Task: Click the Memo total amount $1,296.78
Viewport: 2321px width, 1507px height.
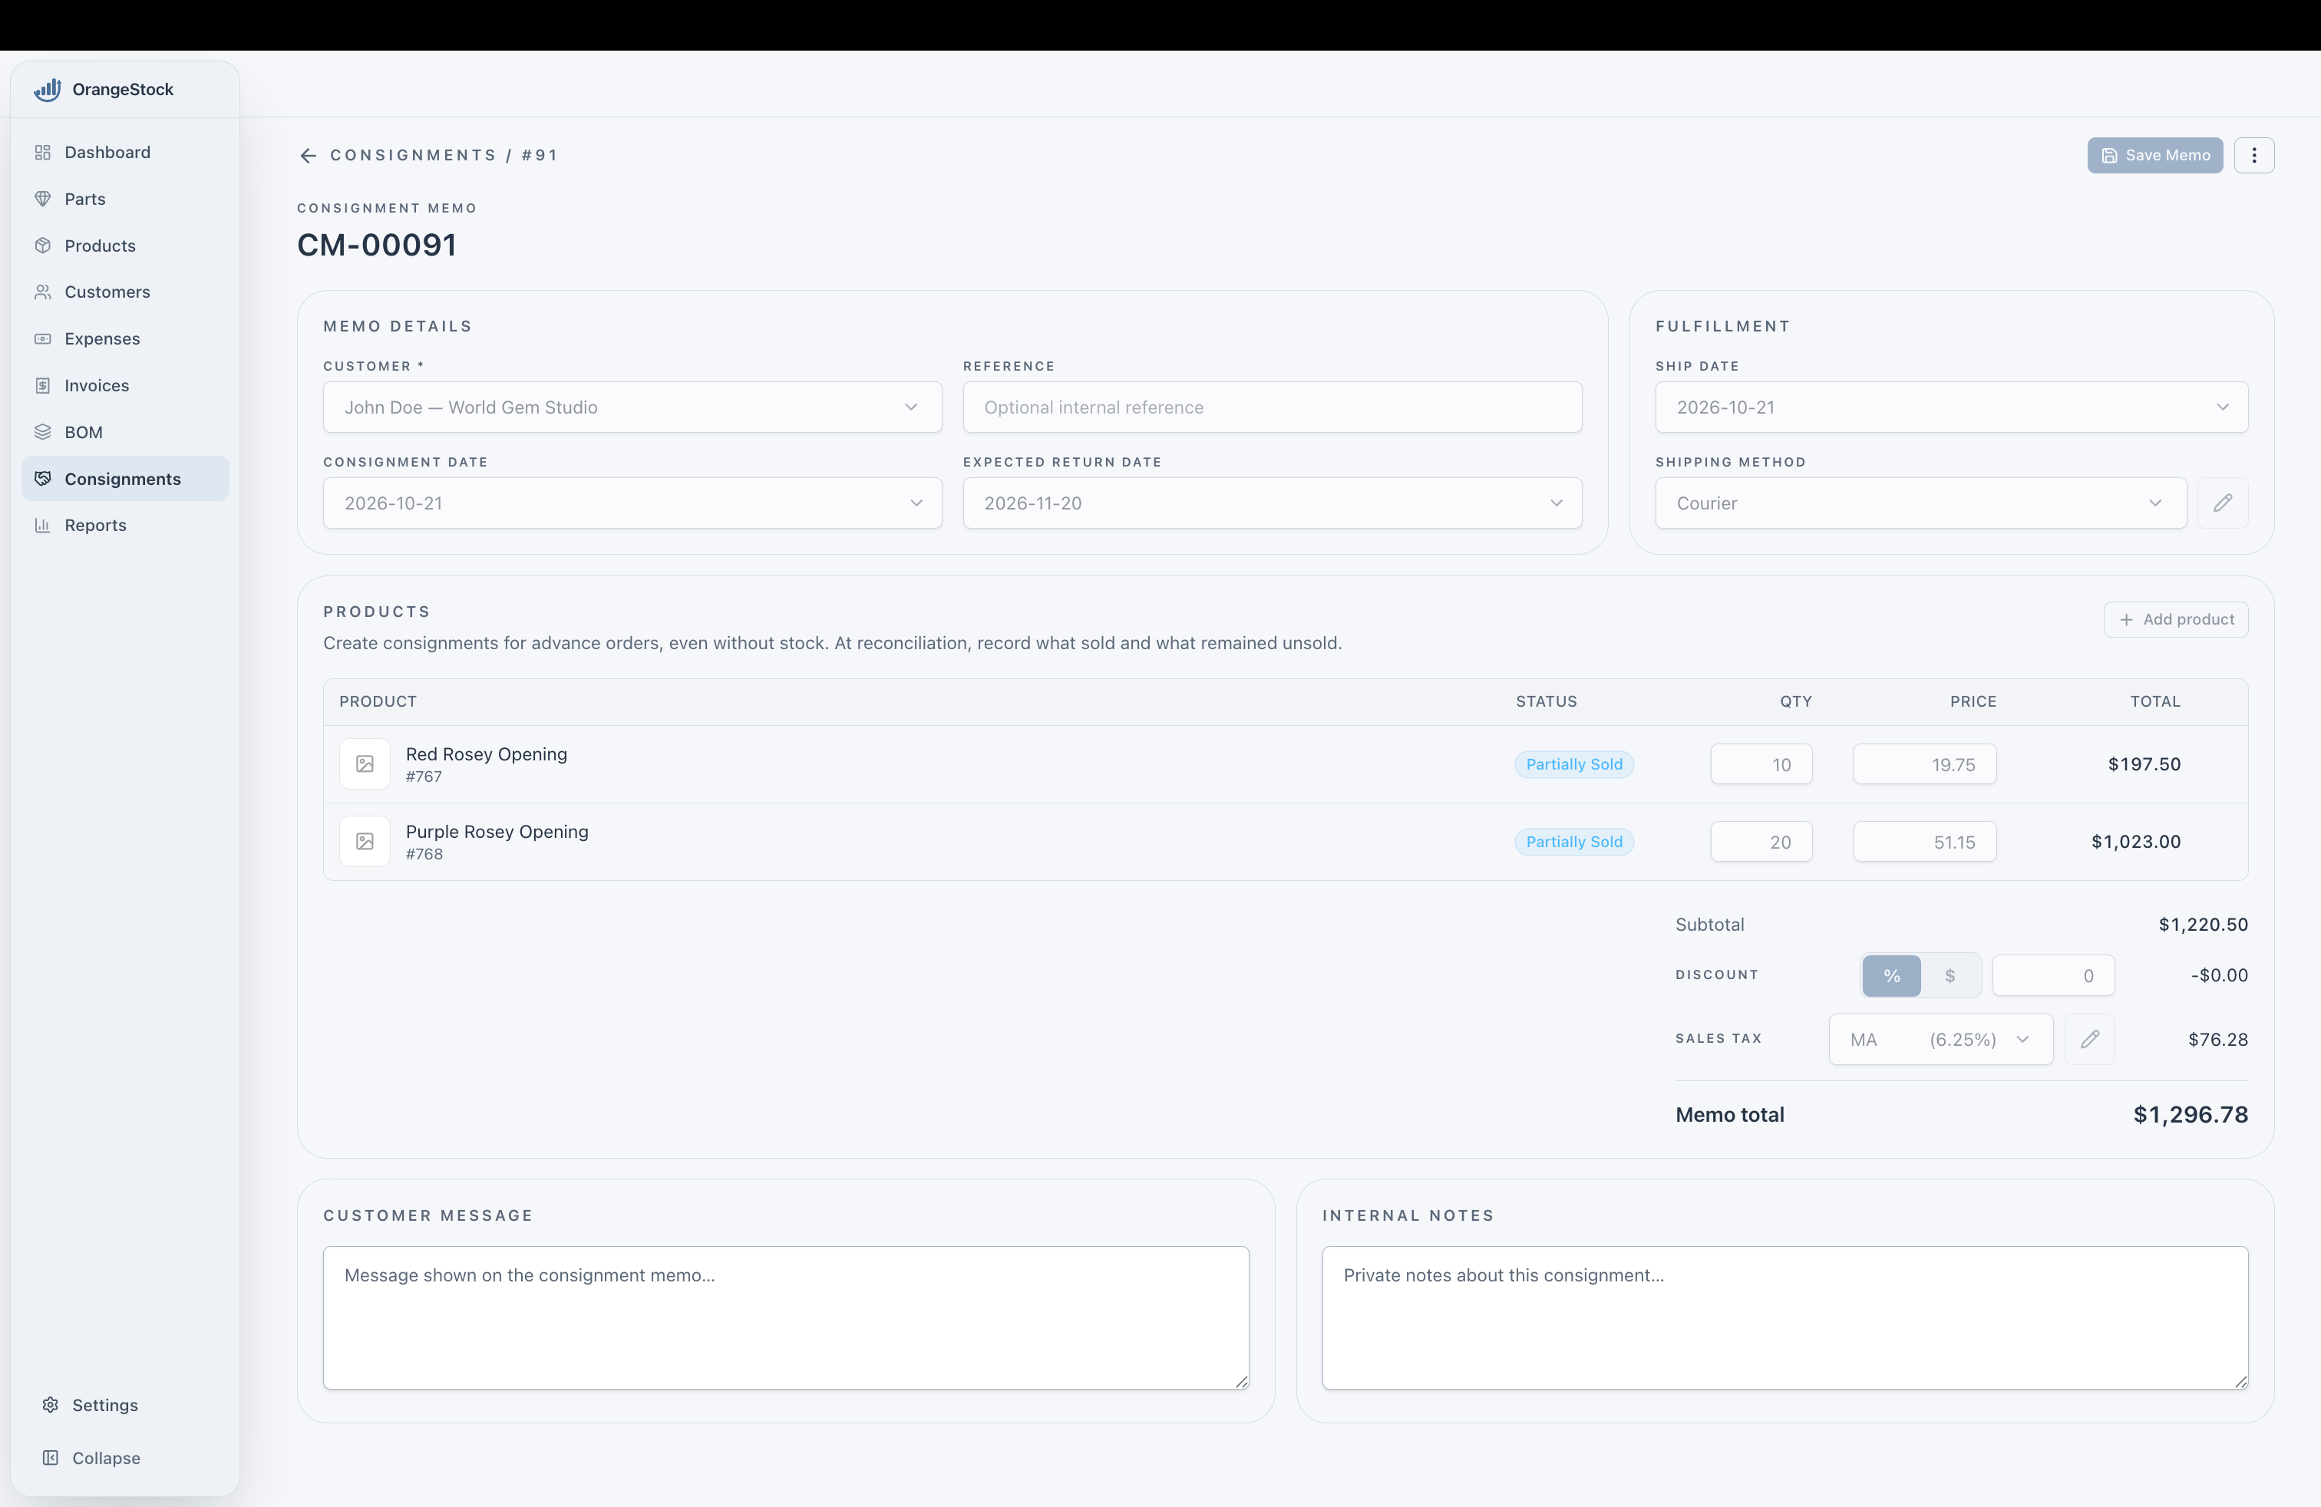Action: [2191, 1114]
